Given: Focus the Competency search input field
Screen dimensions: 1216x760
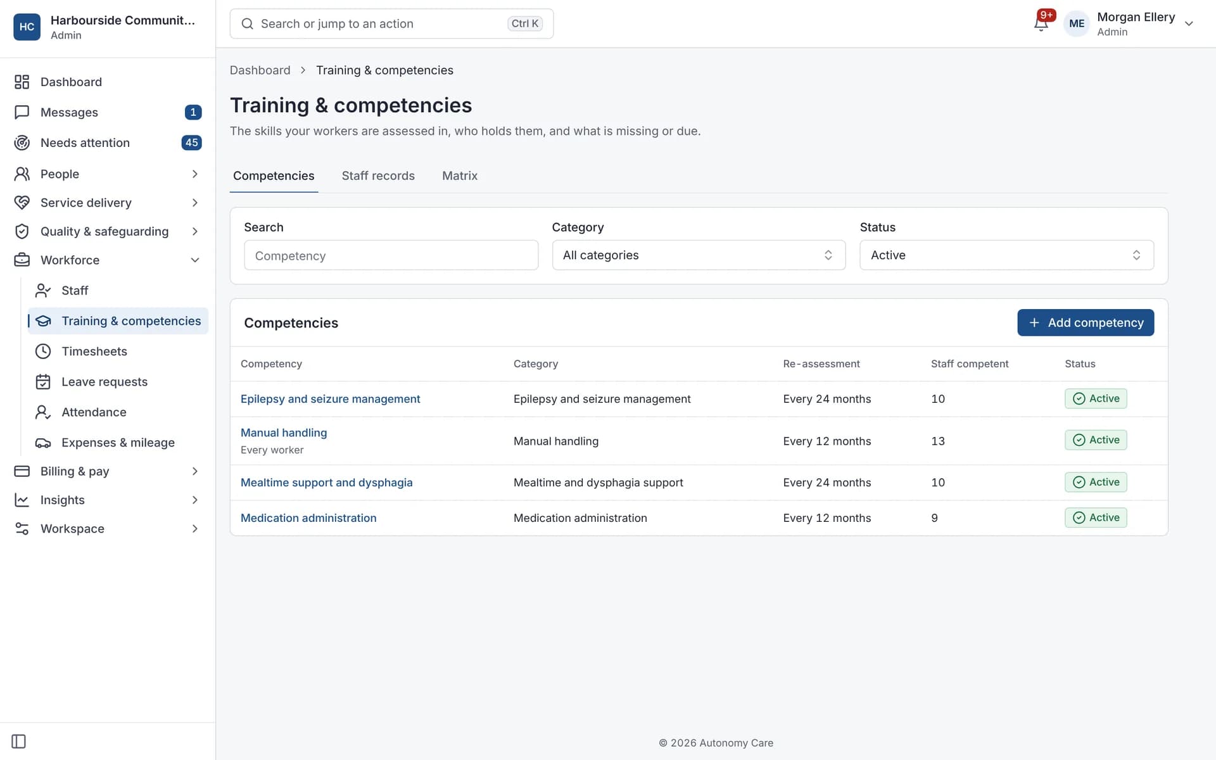Looking at the screenshot, I should tap(391, 255).
